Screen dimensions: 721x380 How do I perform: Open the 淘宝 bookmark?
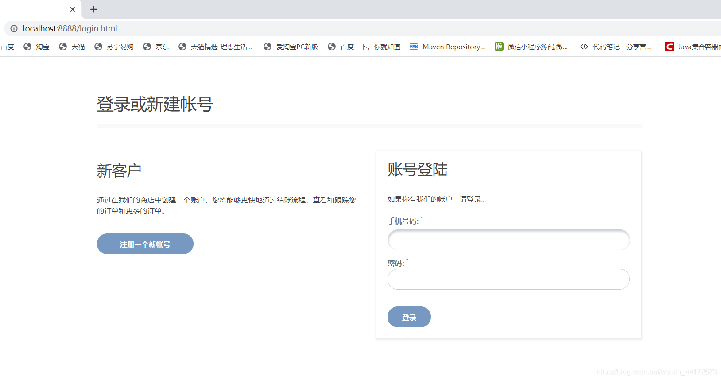(37, 47)
